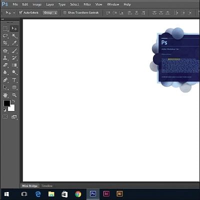Viewport: 200px width, 200px height.
Task: Select the Brush tool
Action: (14, 50)
